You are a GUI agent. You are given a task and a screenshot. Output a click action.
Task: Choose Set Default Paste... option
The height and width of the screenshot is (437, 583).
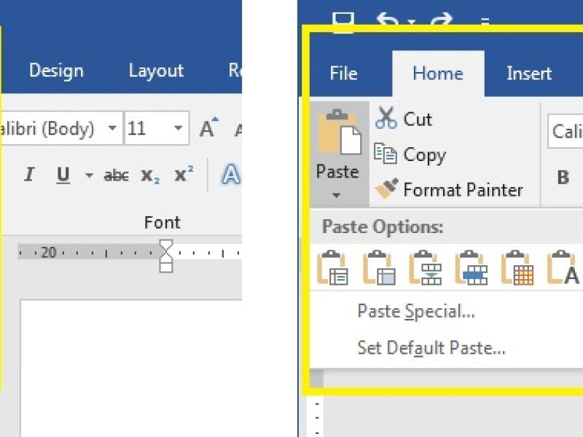point(431,348)
